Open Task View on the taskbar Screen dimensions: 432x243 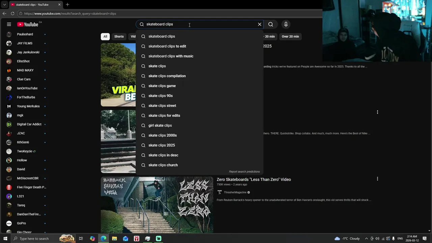(81, 239)
